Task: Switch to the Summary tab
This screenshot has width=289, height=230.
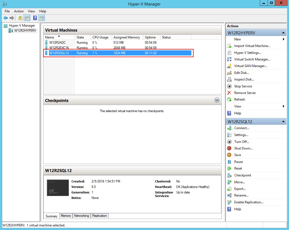Action: 51,216
